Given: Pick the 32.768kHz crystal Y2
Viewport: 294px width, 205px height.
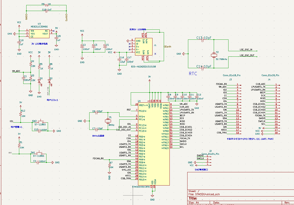Looking at the screenshot, I should coord(214,55).
